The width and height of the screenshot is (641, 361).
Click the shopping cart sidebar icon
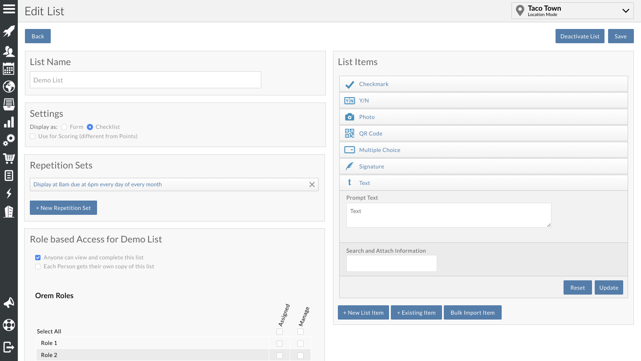[9, 158]
